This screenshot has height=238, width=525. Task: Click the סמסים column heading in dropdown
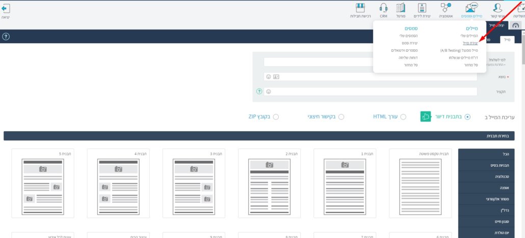tap(411, 28)
